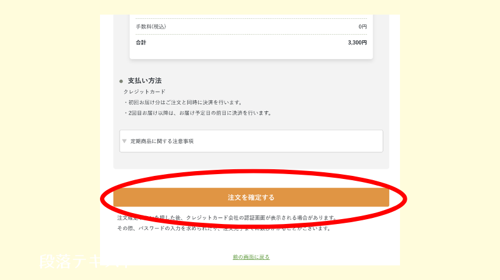
Task: Click empty space inside the 注意事項 expander box
Action: pyautogui.click(x=287, y=141)
